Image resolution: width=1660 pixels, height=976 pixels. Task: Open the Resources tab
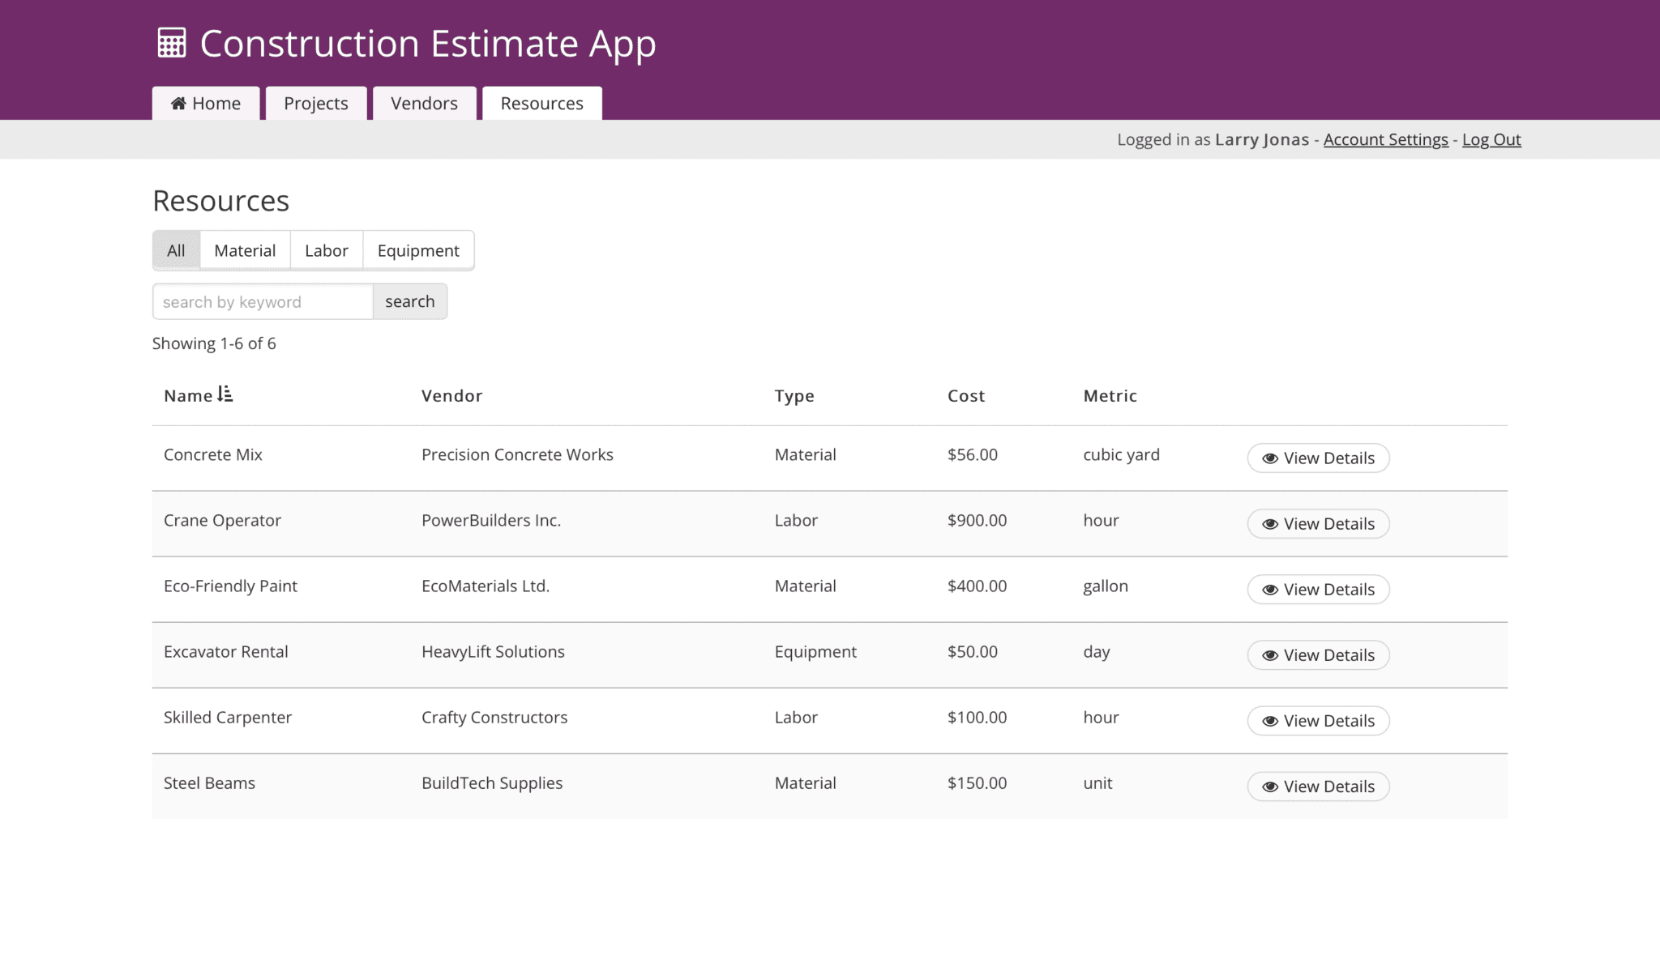(541, 103)
